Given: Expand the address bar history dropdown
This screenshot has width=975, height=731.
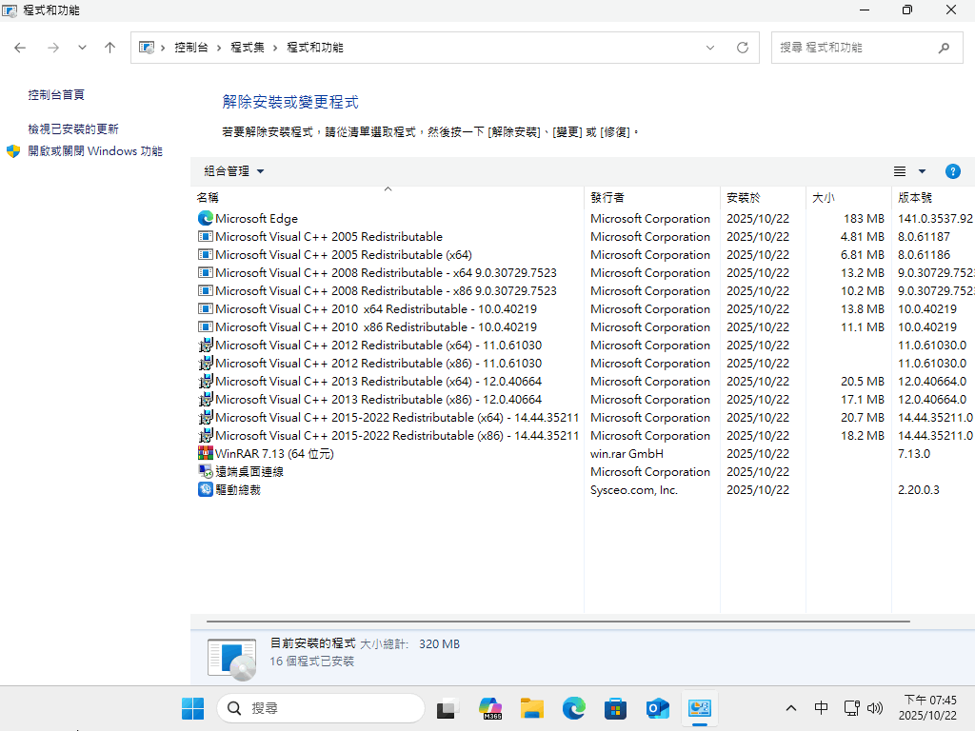Looking at the screenshot, I should [x=710, y=48].
